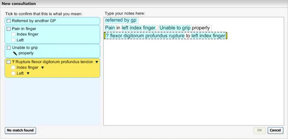Click the 'referred by gp' phrase in notes

click(121, 20)
